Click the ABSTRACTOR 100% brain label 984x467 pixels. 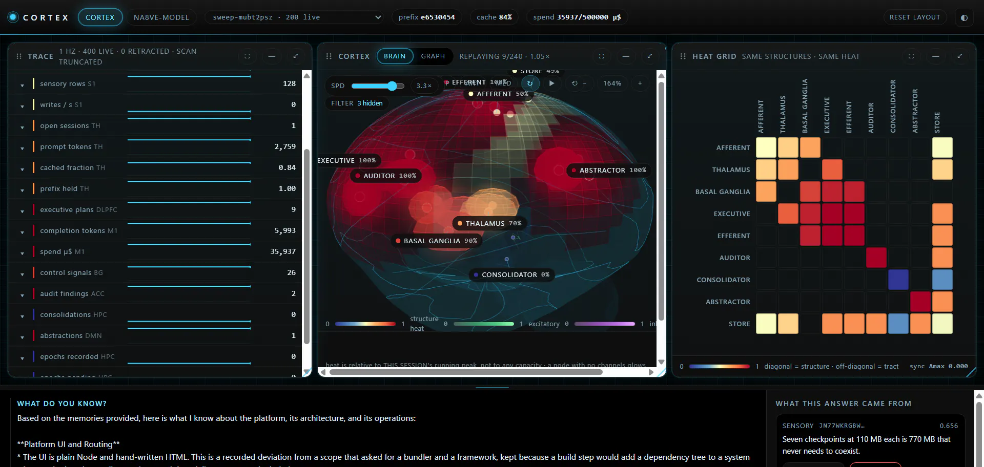point(609,170)
